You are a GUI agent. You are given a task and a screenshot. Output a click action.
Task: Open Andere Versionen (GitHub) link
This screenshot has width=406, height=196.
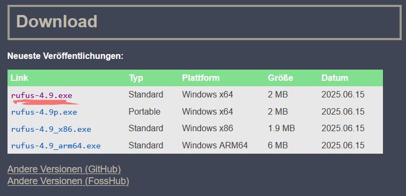click(64, 169)
